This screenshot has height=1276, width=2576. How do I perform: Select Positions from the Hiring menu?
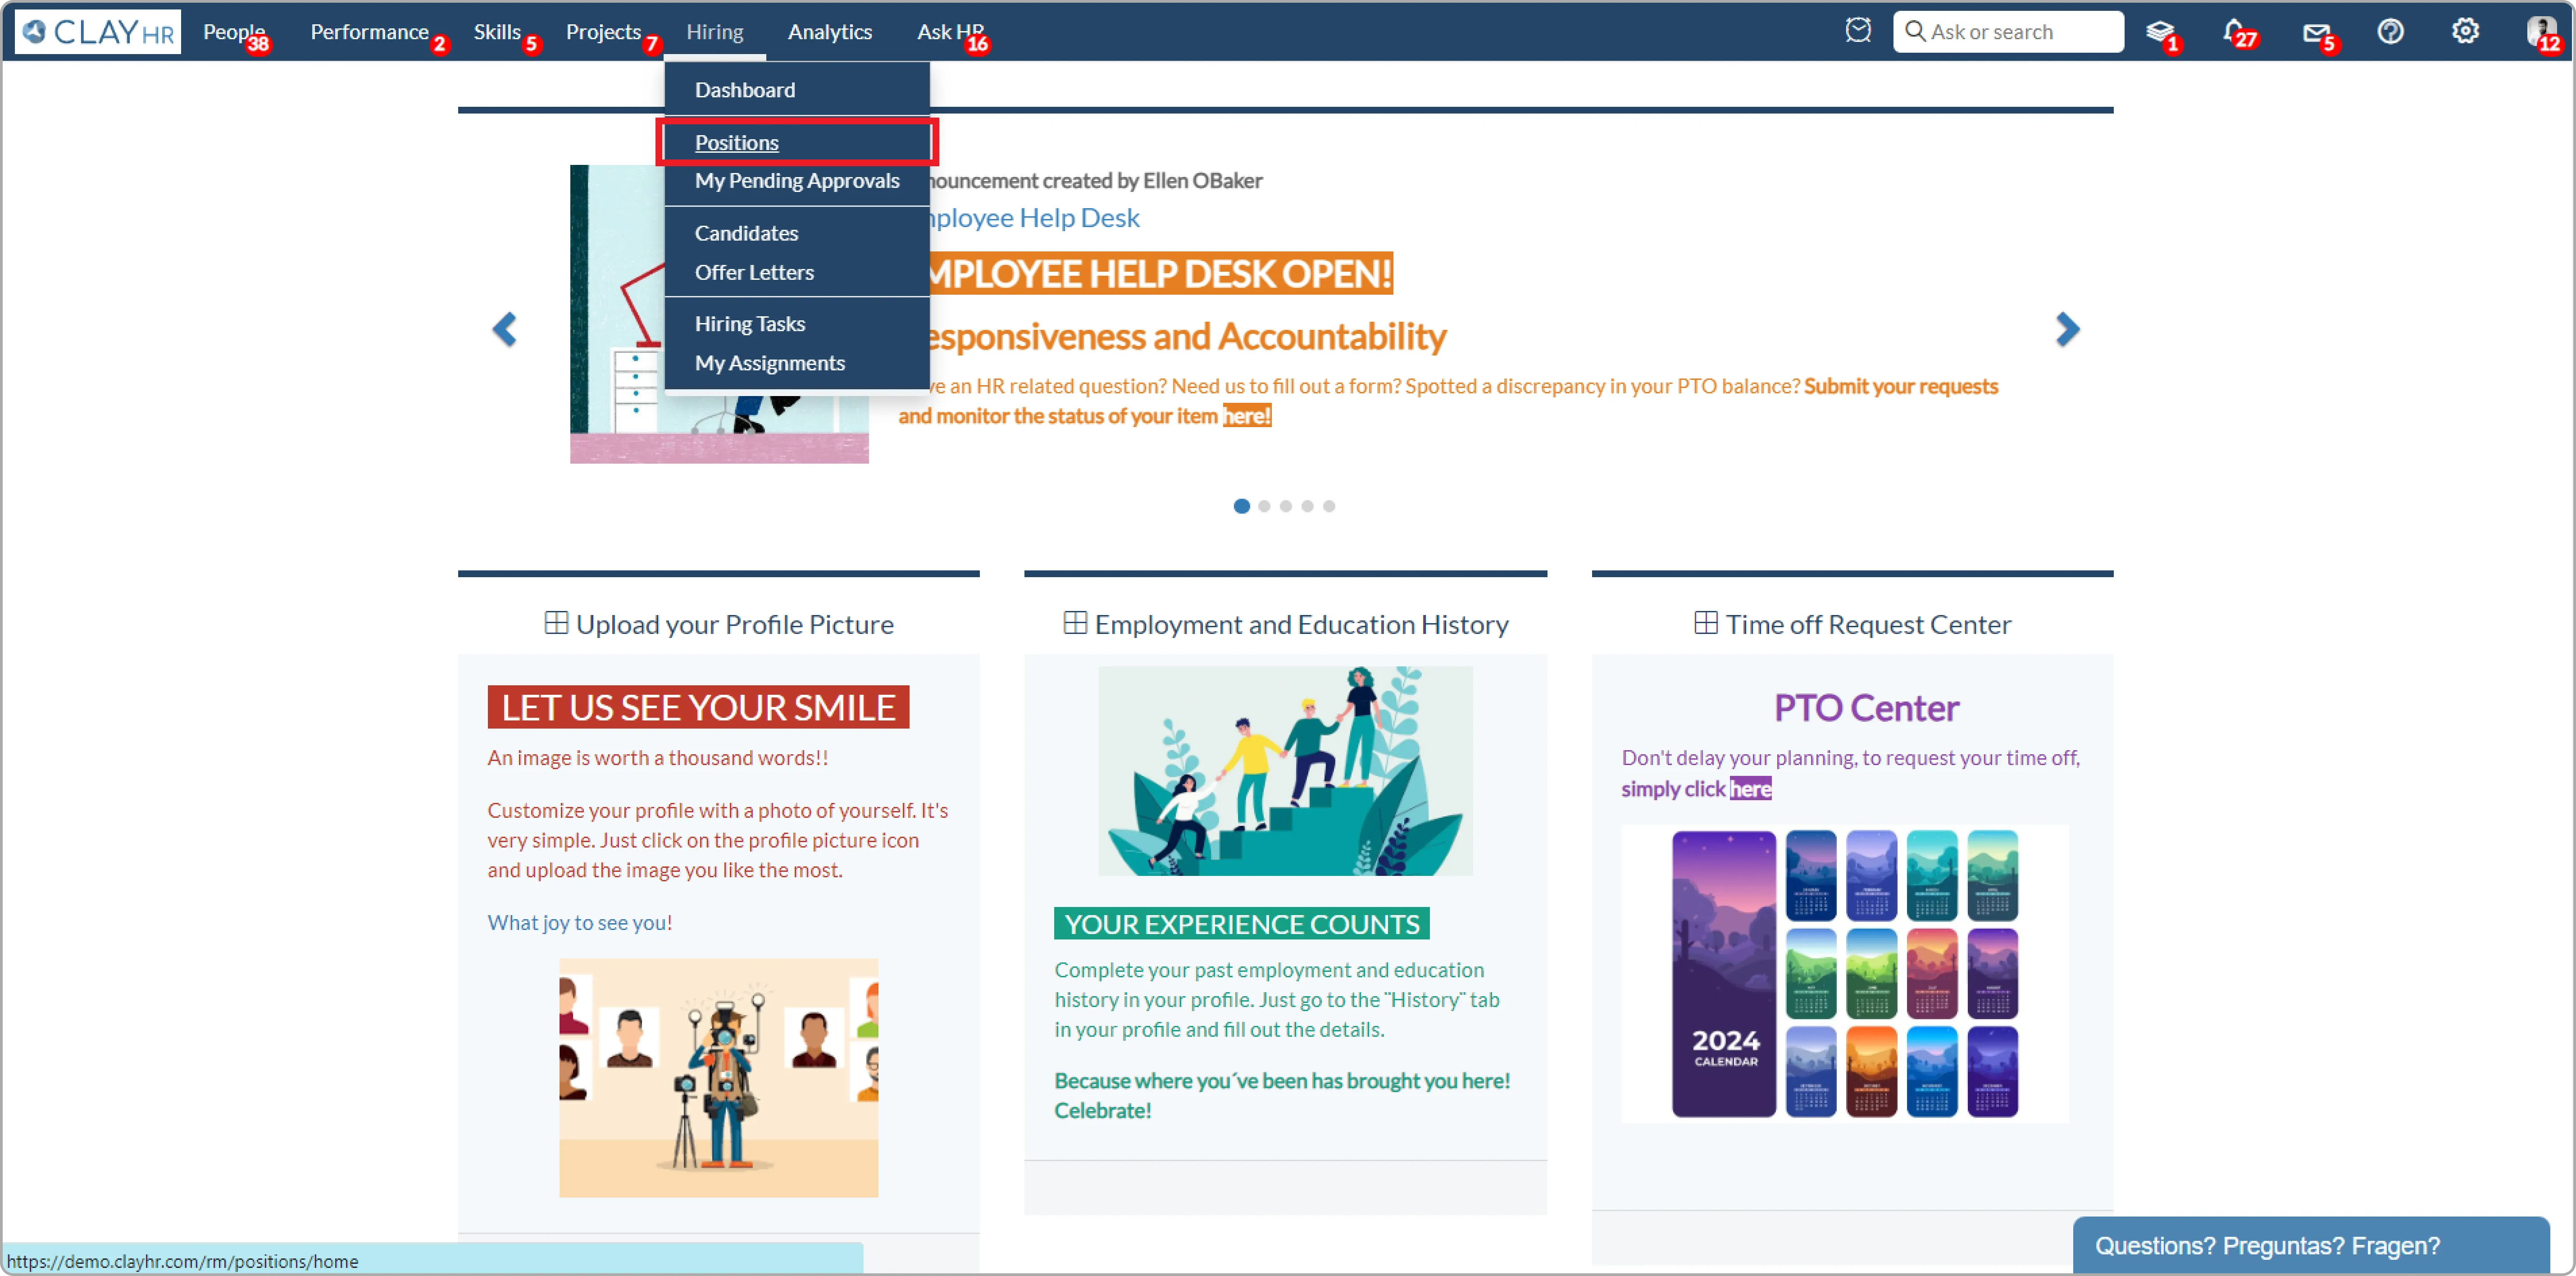pos(736,142)
